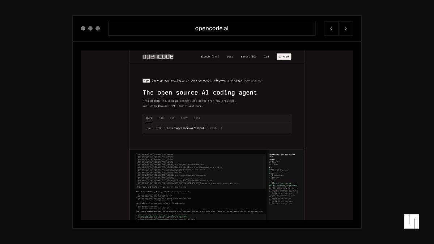The image size is (434, 244).
Task: Click the 'Download now' link
Action: pos(254,81)
